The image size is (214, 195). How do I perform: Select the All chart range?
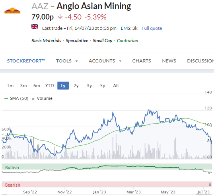coord(116,86)
